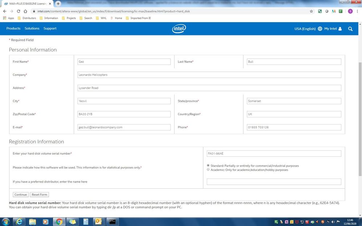Click the page vertical scrollbar

360,119
